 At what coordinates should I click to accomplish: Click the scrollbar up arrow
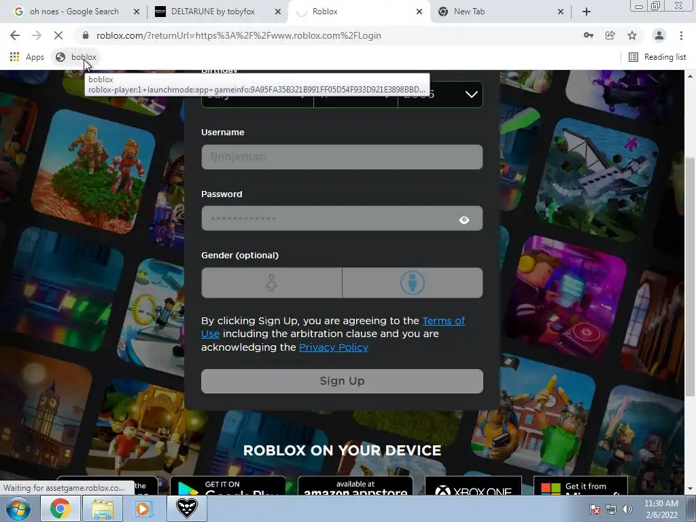[690, 76]
